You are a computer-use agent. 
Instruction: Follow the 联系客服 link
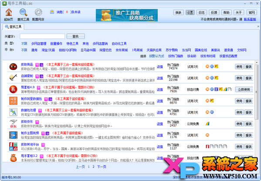click(250, 19)
